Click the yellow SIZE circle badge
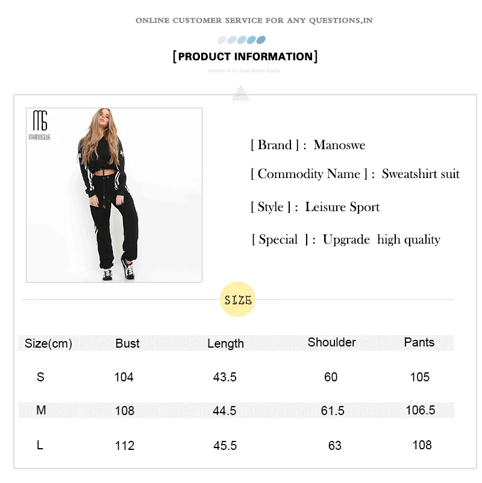Screen dimensions: 482x483 click(x=237, y=299)
